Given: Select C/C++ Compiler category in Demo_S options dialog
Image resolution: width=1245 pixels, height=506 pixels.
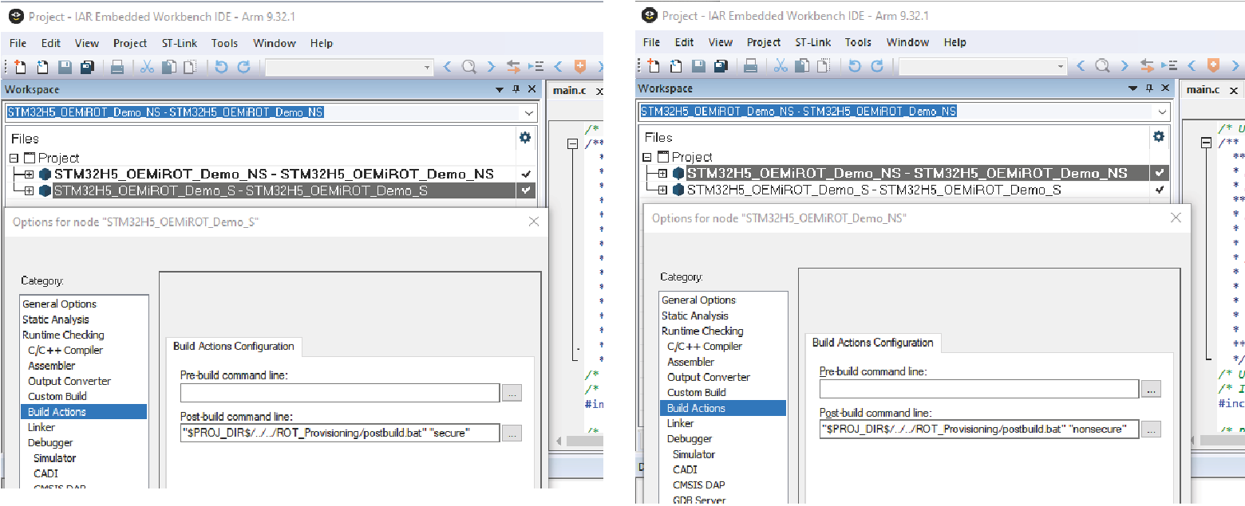Looking at the screenshot, I should coord(65,350).
